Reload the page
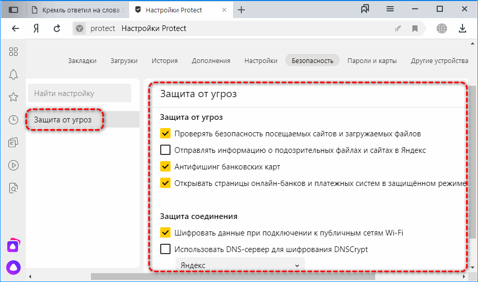 [57, 28]
